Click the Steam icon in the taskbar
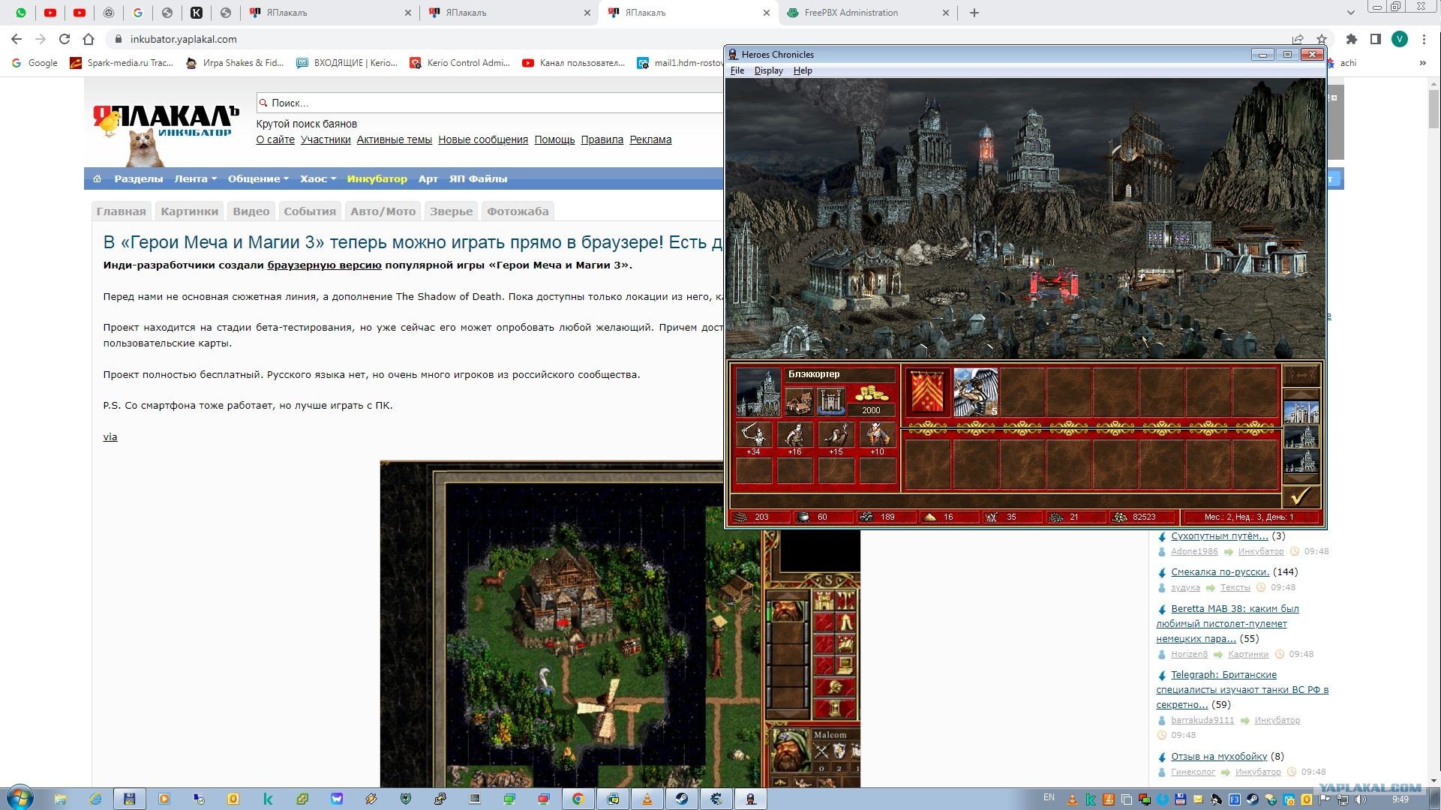The height and width of the screenshot is (810, 1441). pos(682,799)
